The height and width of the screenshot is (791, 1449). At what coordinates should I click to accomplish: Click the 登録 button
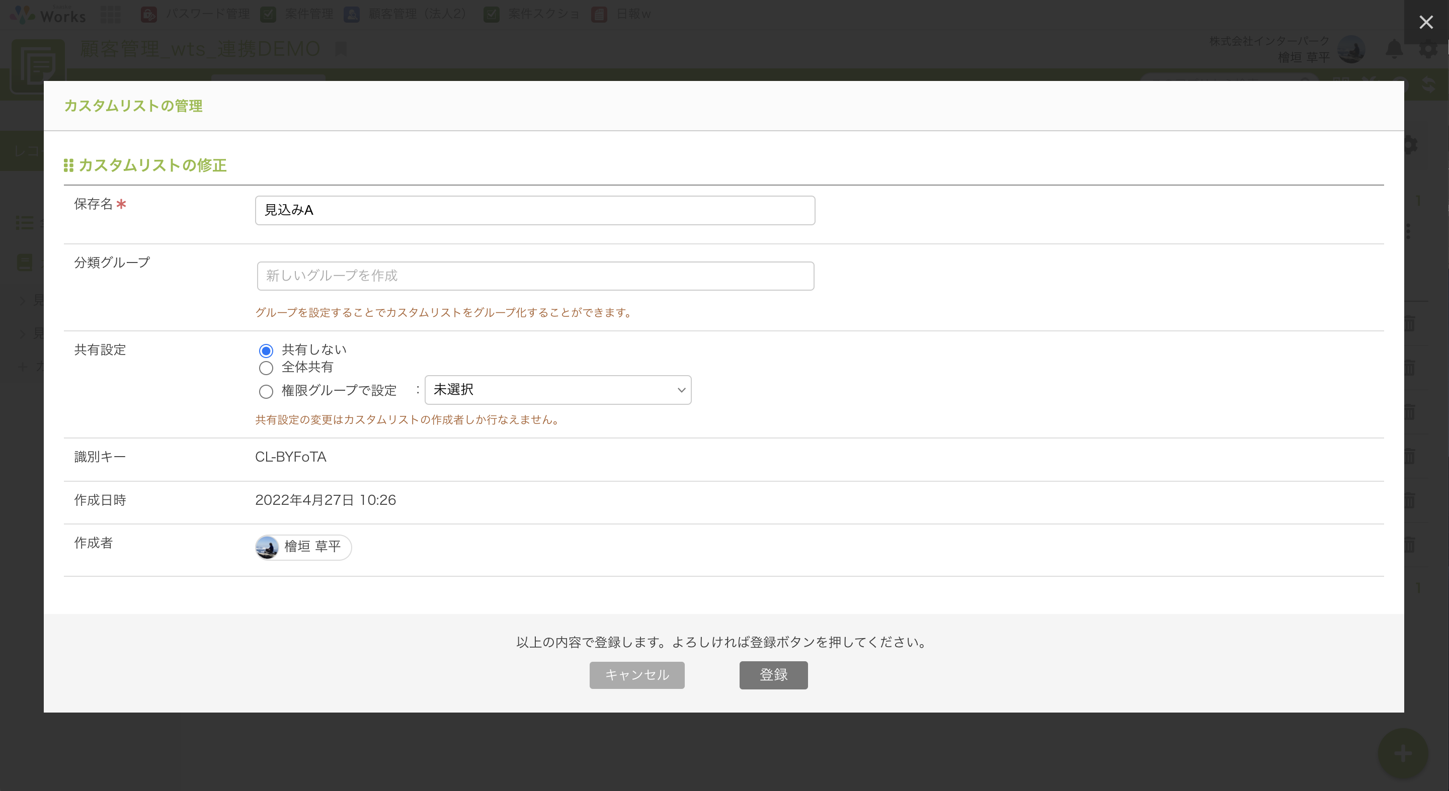coord(773,675)
